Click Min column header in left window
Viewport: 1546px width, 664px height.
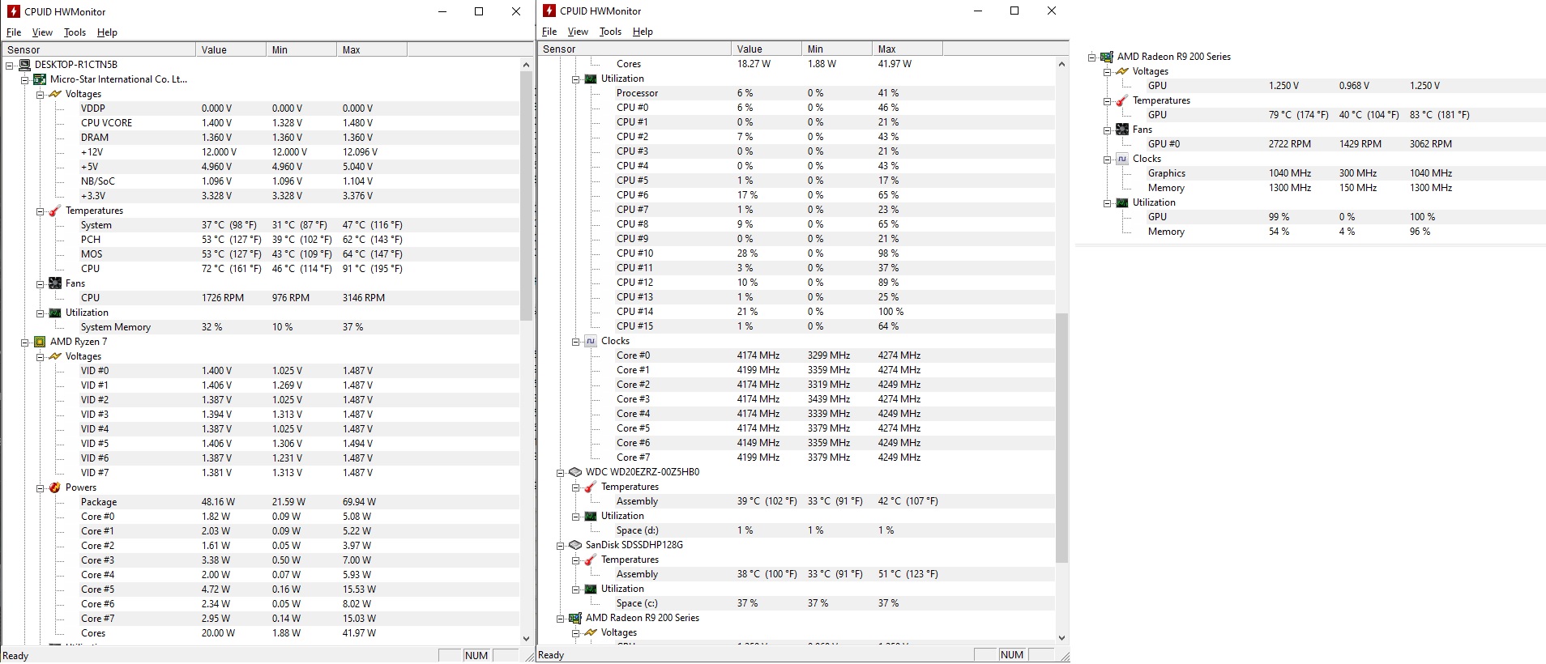point(301,49)
